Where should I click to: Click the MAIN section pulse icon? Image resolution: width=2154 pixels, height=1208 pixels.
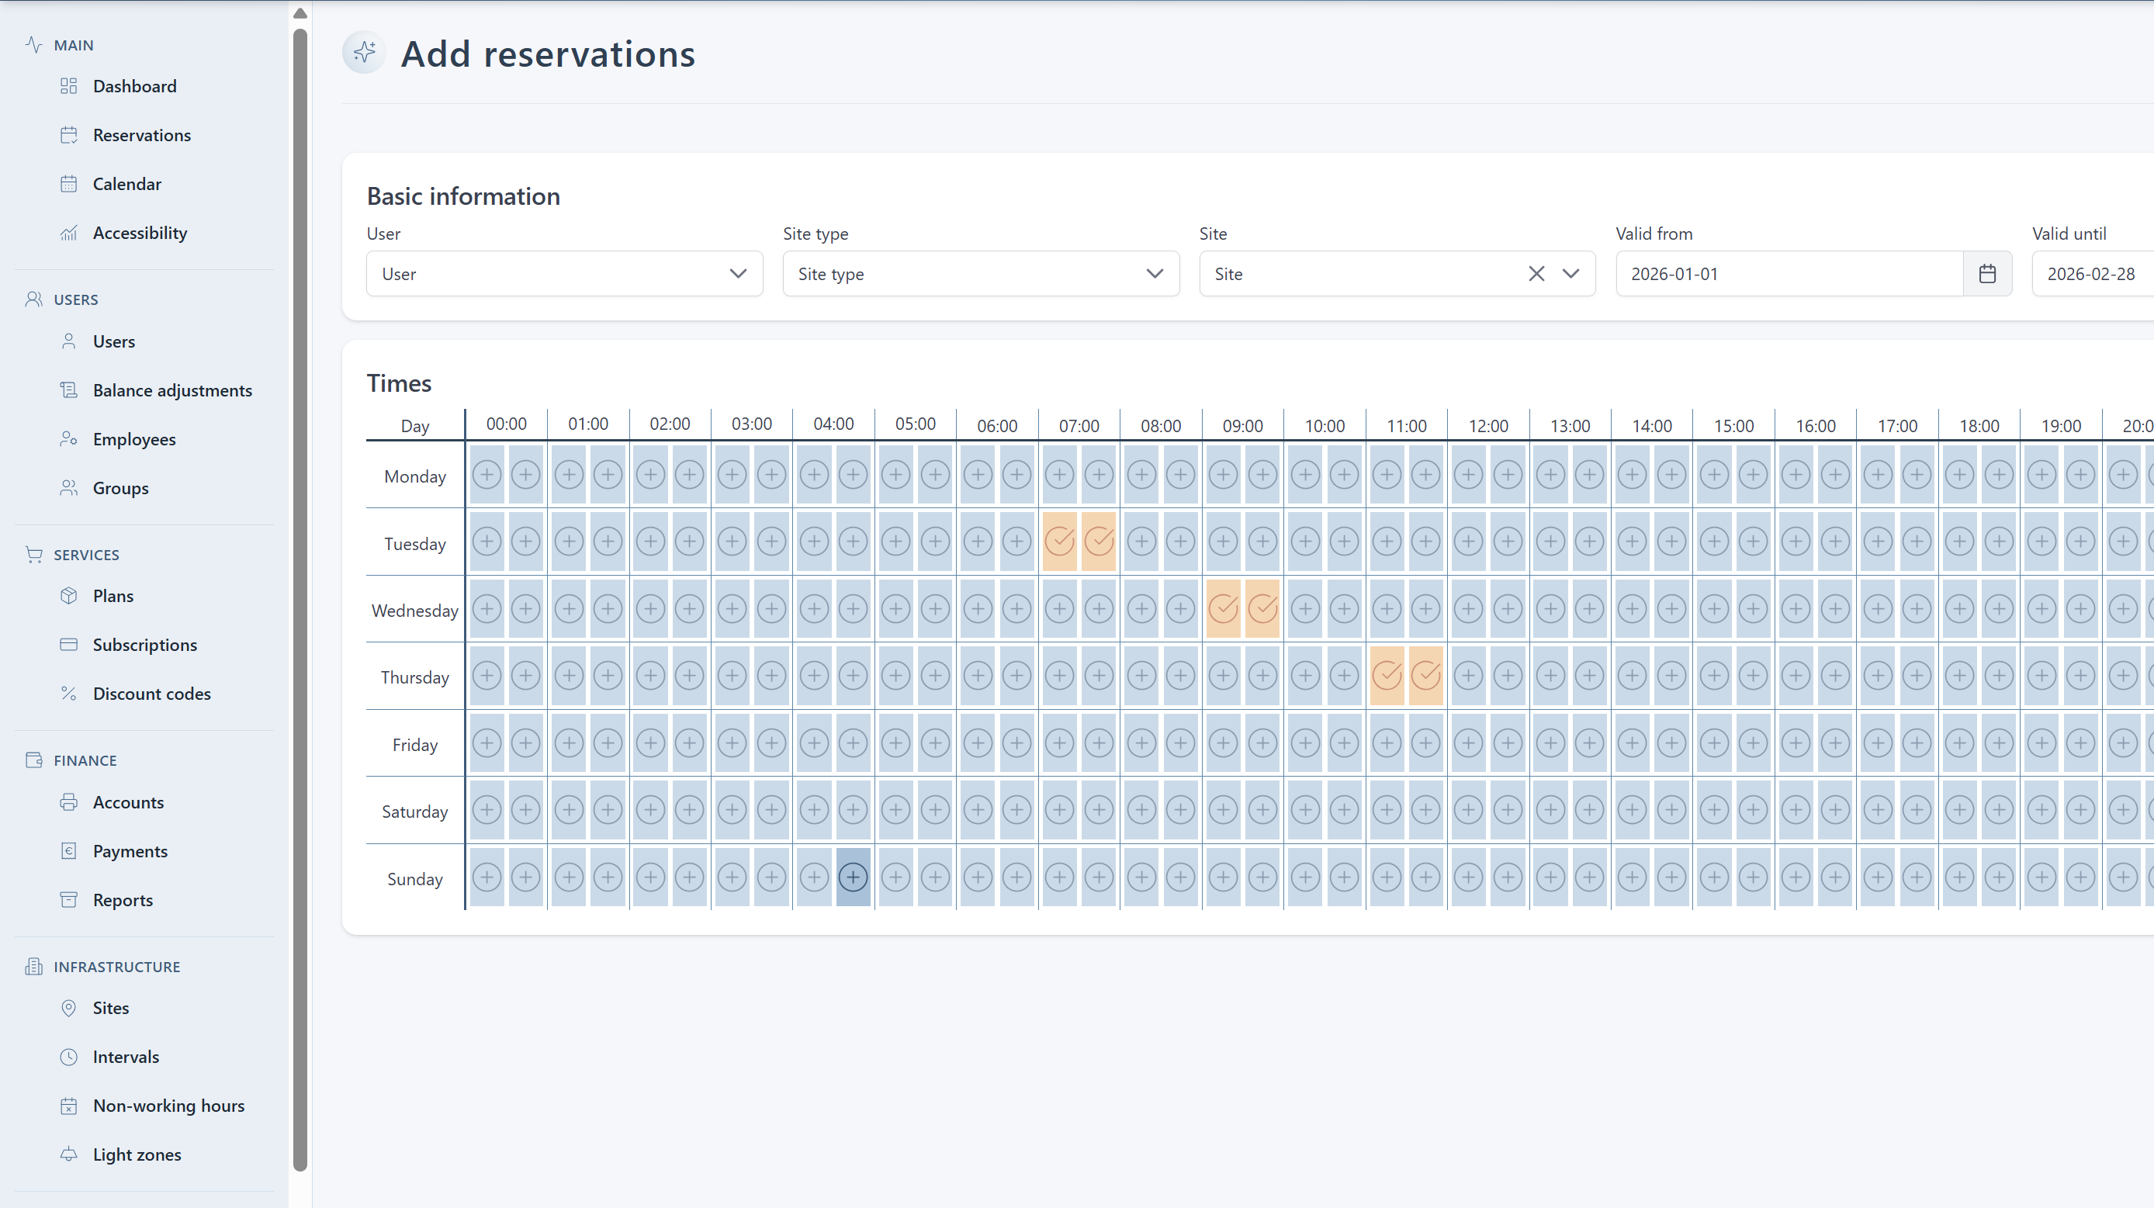click(33, 45)
